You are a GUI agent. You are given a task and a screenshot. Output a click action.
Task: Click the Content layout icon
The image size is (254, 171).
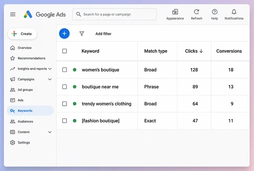12,132
